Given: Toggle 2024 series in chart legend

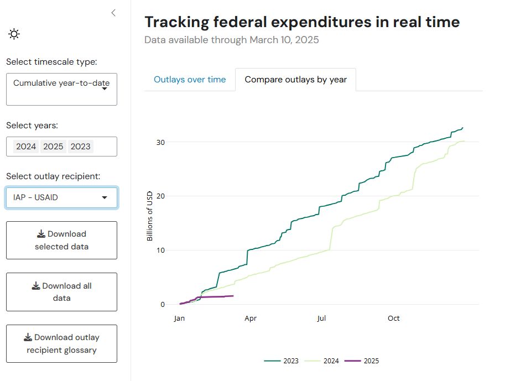Looking at the screenshot, I should tap(321, 361).
